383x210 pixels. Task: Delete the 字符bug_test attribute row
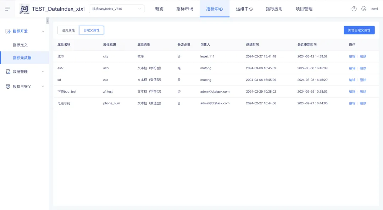(x=363, y=92)
